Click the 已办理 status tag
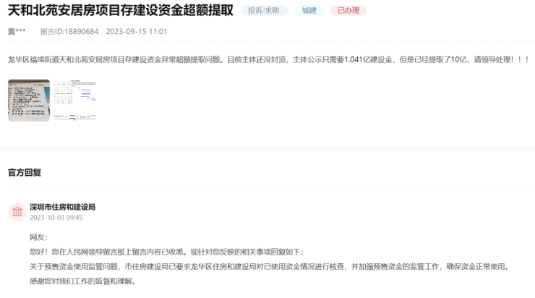This screenshot has width=535, height=298. [x=348, y=11]
